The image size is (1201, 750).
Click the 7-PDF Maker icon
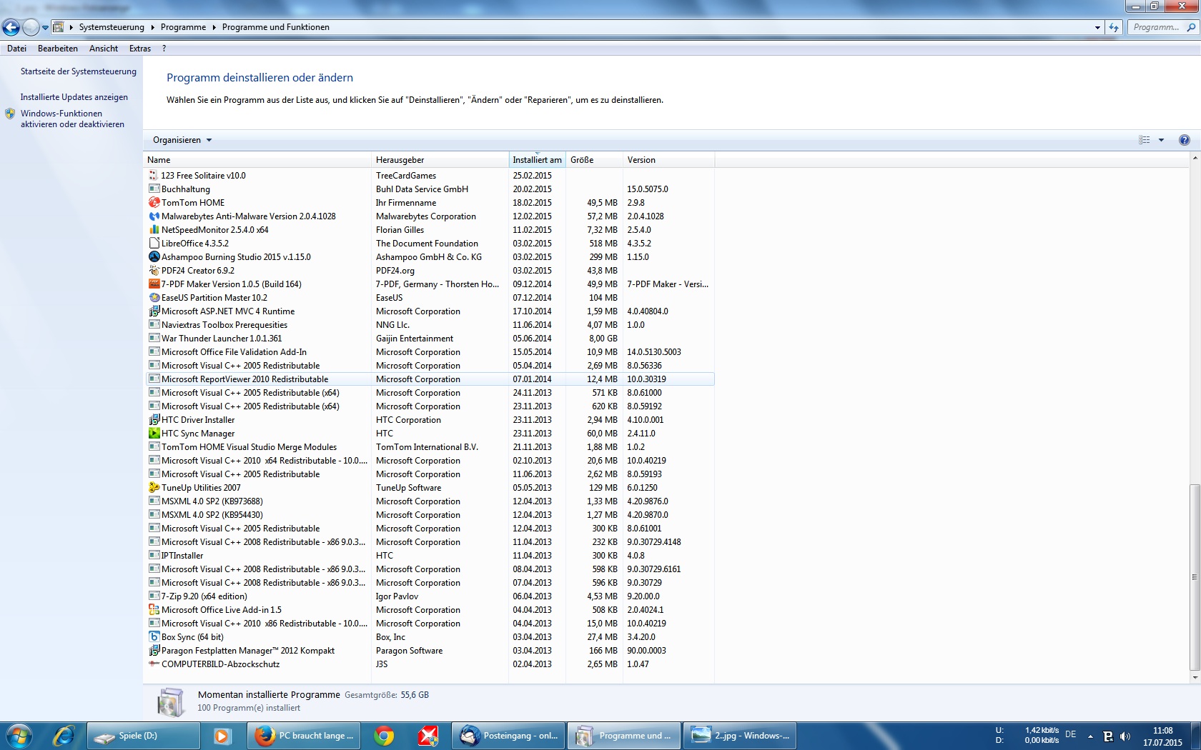point(154,284)
